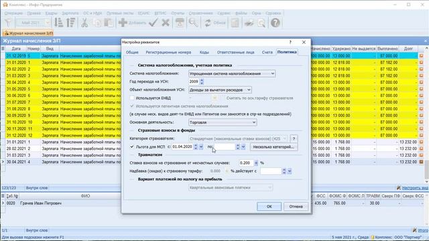
Task: Open calendar dropdown for по date
Action: 243,147
